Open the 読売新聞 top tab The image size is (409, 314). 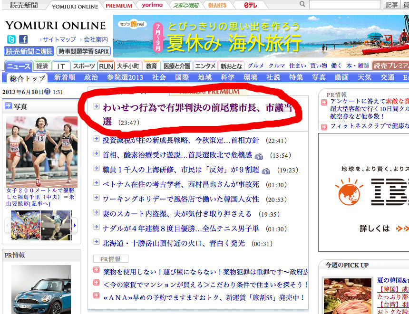point(24,5)
